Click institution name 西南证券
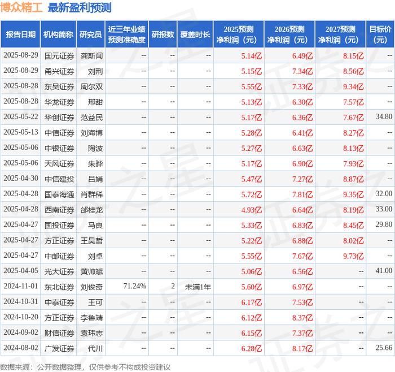 (59, 210)
